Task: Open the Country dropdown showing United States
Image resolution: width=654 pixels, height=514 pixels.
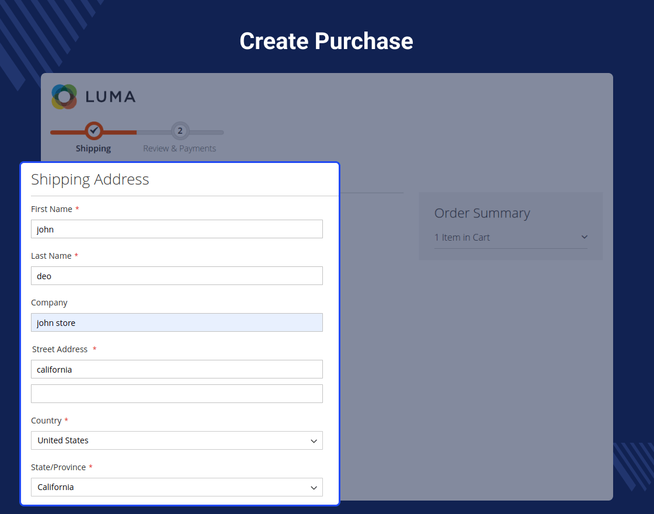Action: coord(177,440)
